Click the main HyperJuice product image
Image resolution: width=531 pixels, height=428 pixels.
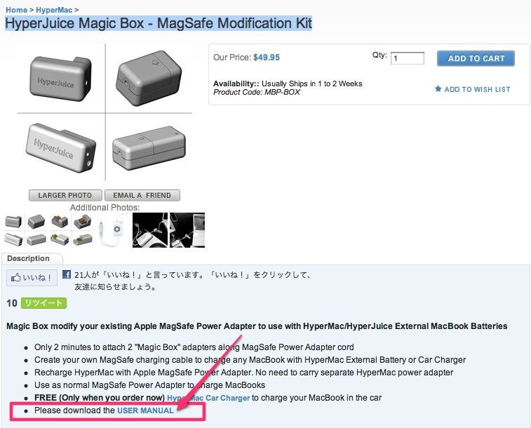[x=105, y=112]
